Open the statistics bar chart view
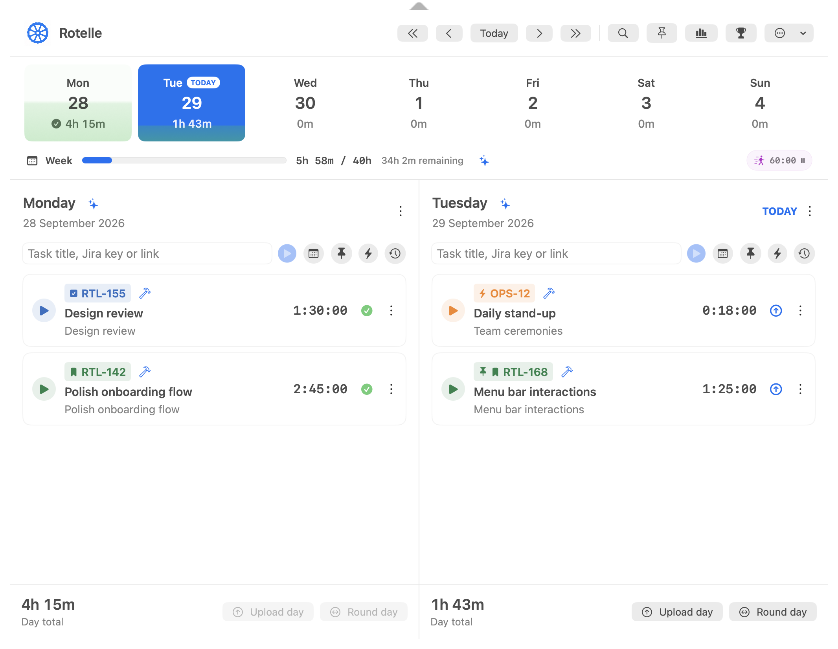 pos(701,33)
